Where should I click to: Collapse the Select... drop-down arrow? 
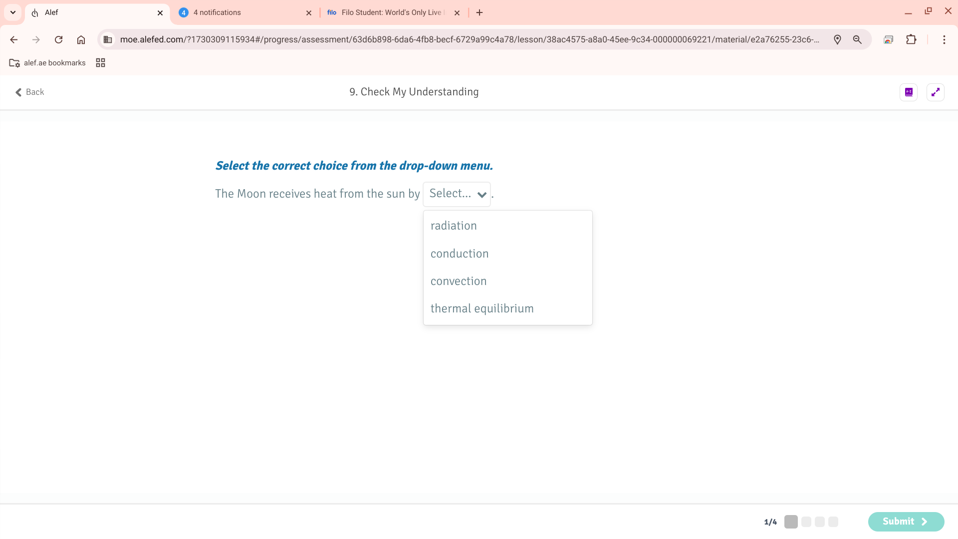481,194
